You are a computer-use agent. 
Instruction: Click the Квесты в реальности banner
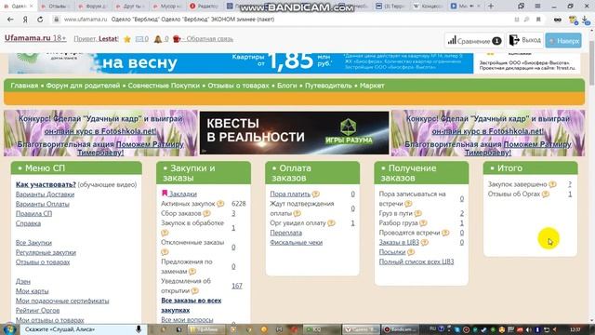pos(294,132)
